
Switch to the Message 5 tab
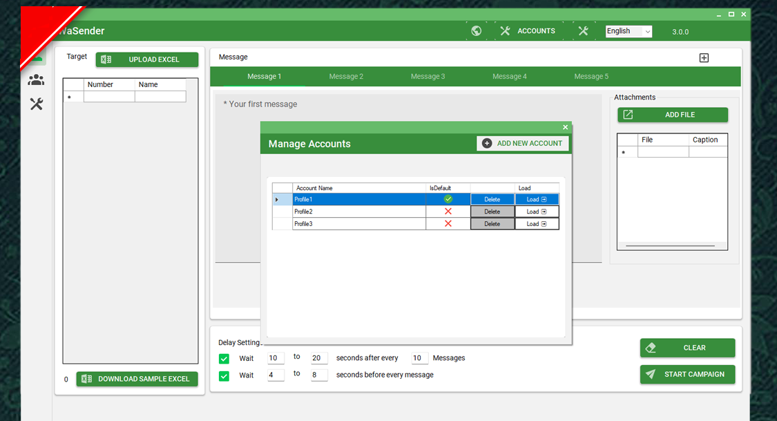(591, 77)
